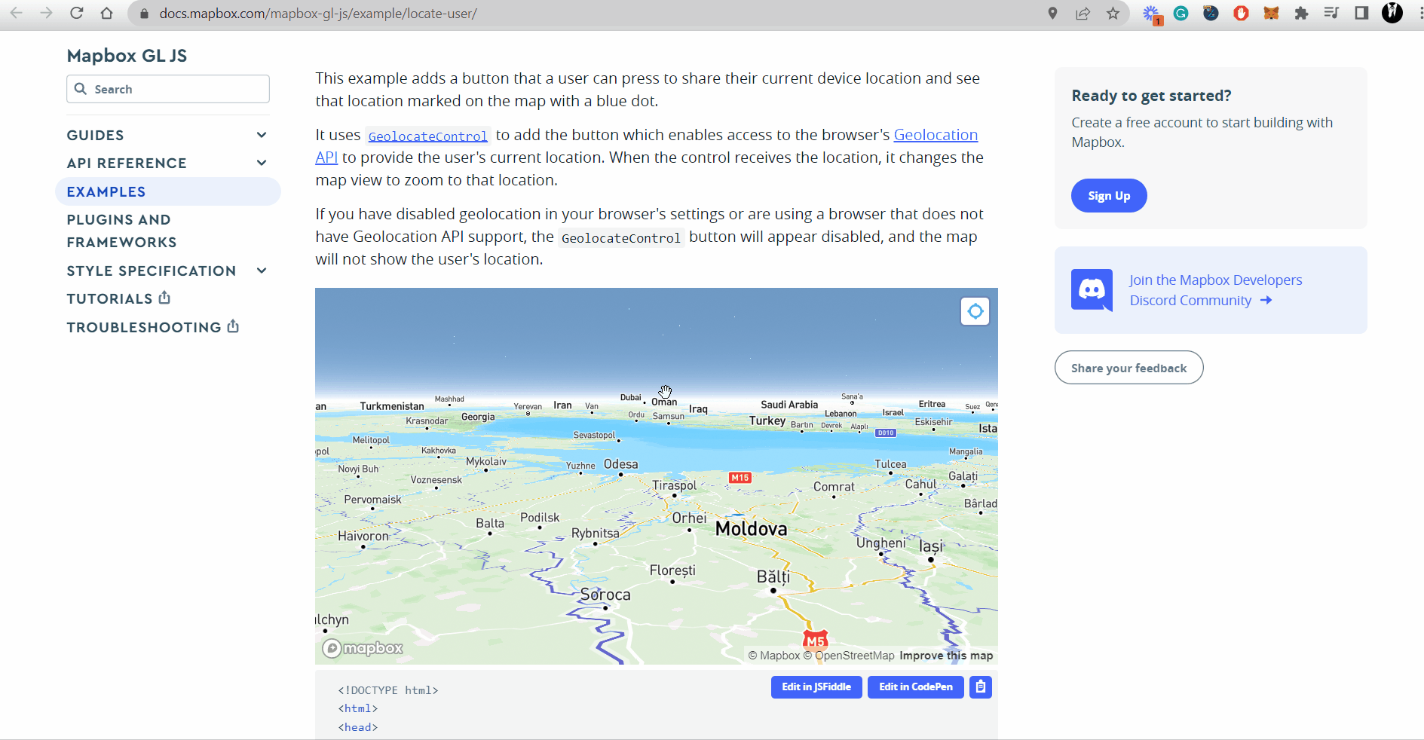Open the Style Specification menu item
The image size is (1424, 740).
click(152, 271)
